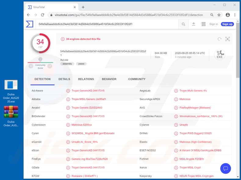
Task: Click the upload file icon
Action: click(x=194, y=24)
